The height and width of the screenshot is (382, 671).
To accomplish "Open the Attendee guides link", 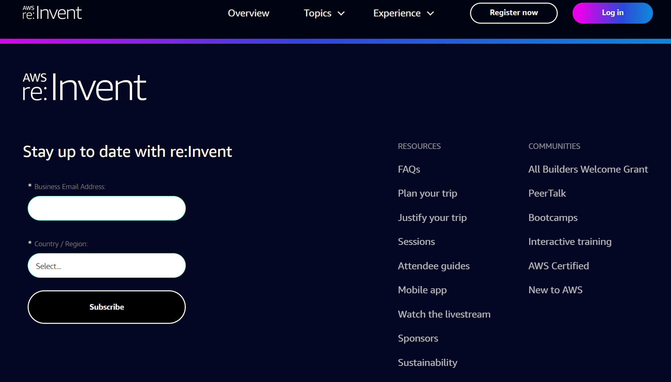I will (433, 266).
